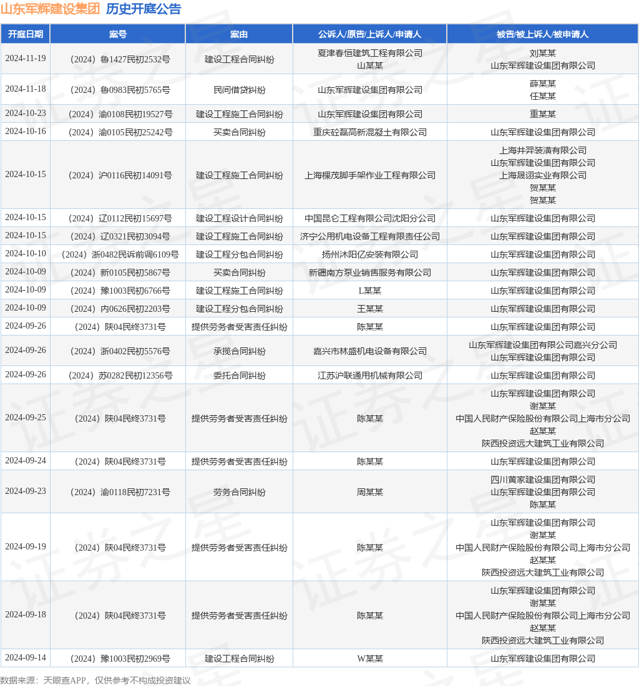Screen dimensions: 639x686
Task: Click the date 2024-10-16
Action: pyautogui.click(x=26, y=131)
